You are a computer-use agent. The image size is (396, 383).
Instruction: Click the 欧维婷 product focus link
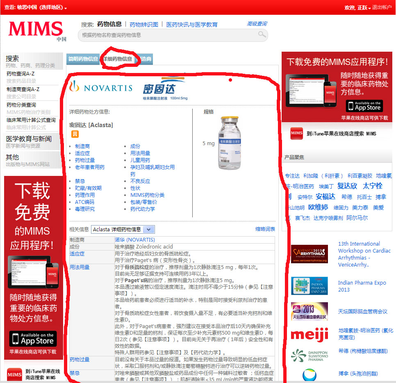318,207
